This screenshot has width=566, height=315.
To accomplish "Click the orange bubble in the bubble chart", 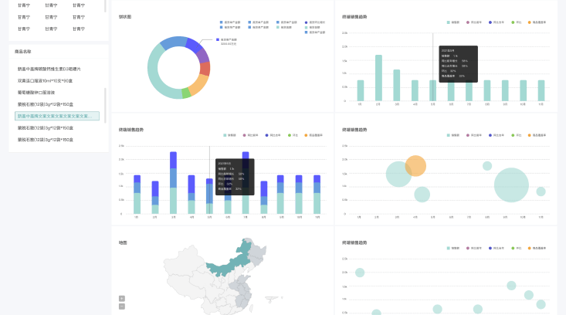I will tap(415, 165).
